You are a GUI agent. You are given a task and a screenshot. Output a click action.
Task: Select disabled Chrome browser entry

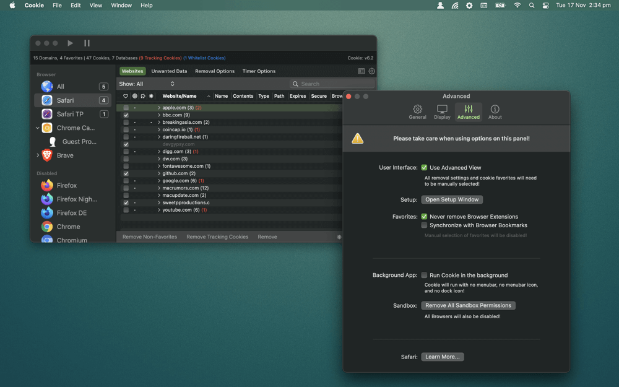point(73,227)
